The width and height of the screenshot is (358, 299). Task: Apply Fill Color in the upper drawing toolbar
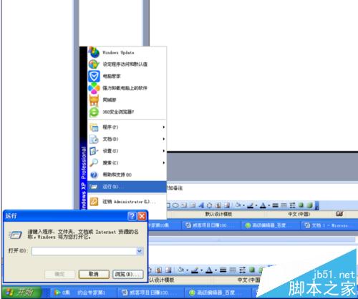pyautogui.click(x=238, y=205)
